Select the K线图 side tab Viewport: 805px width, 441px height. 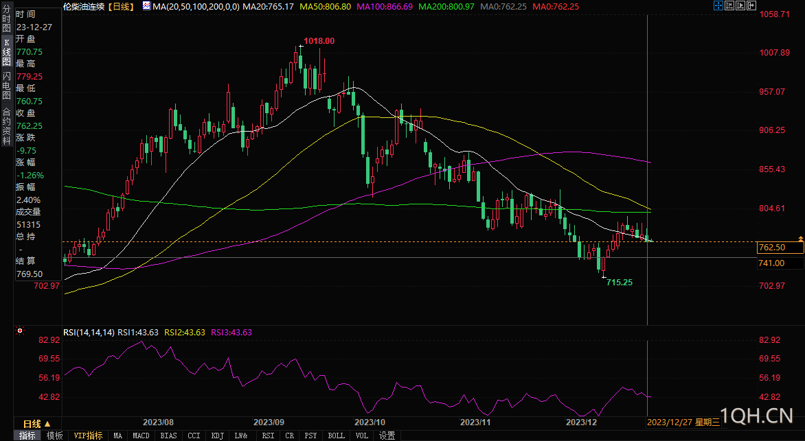click(6, 52)
